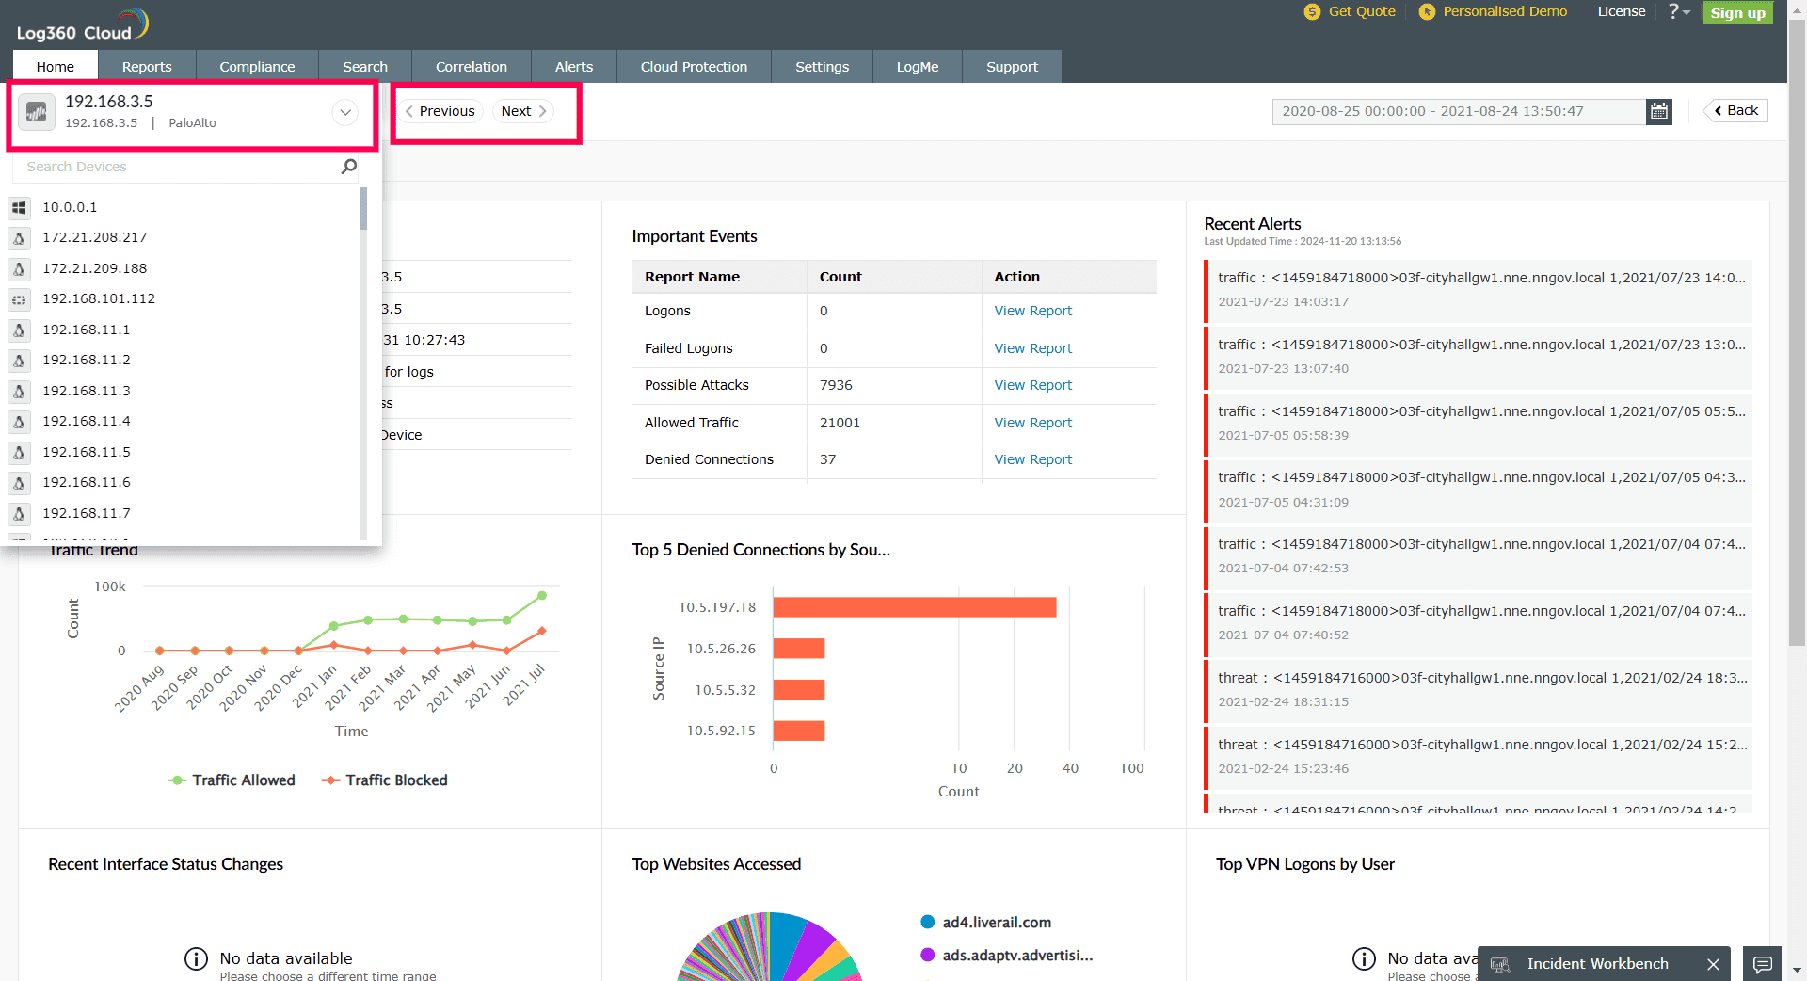Open the 2021-02-24 18:31:15 threat alert
The height and width of the screenshot is (981, 1807).
pos(1478,690)
